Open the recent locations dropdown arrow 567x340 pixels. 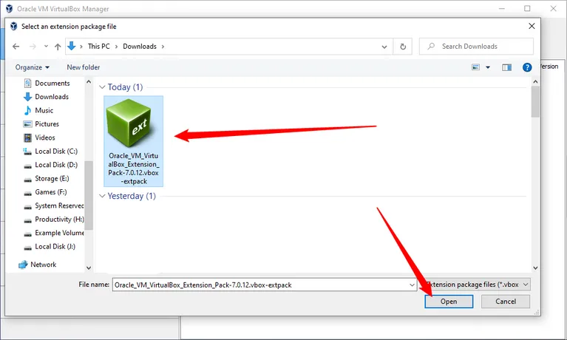pos(46,47)
